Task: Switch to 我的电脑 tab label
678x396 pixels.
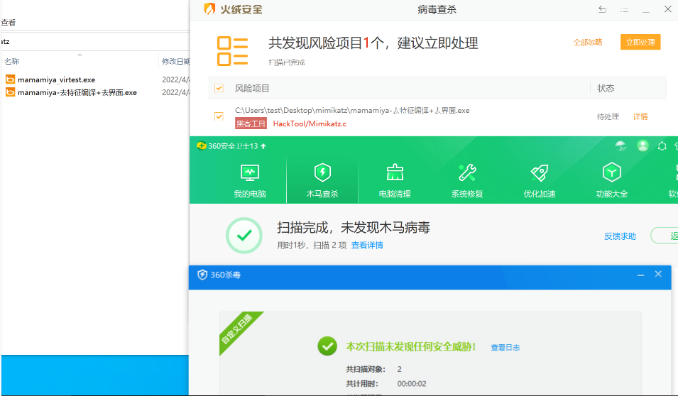Action: [x=250, y=194]
